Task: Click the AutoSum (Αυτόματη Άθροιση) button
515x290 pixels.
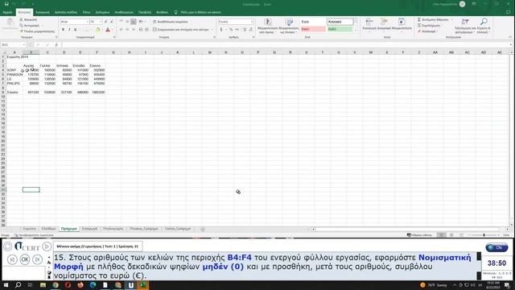Action: coord(433,19)
